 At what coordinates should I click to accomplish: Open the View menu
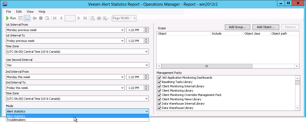[x=30, y=12]
